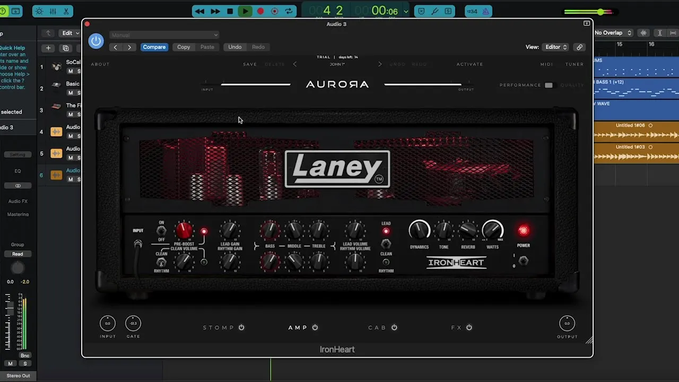The image size is (679, 382).
Task: Flip the Lead/Clean channel toggle switch
Action: 386,244
